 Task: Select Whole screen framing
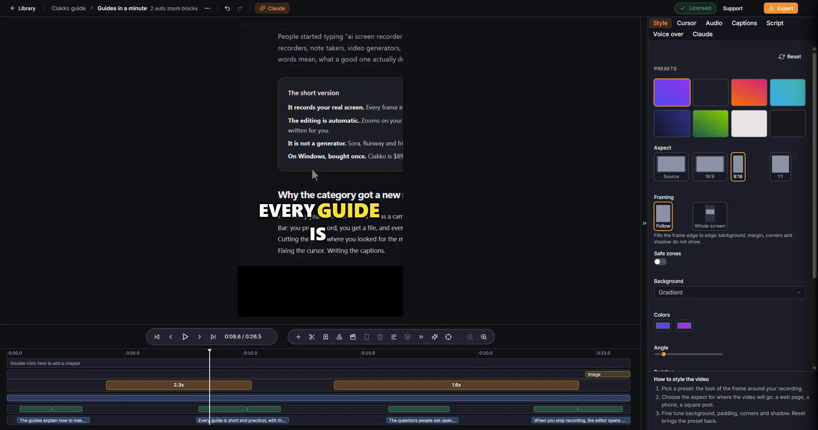click(x=710, y=216)
